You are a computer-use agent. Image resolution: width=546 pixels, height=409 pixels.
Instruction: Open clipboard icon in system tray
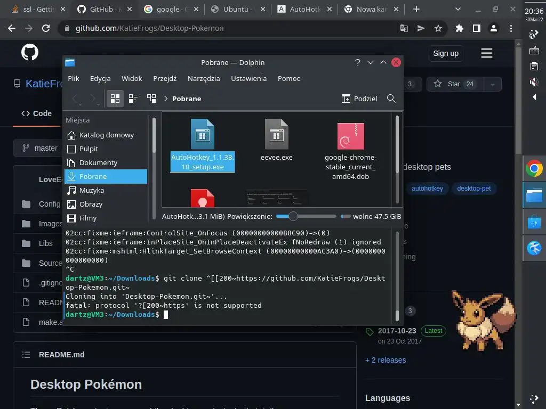(x=534, y=66)
